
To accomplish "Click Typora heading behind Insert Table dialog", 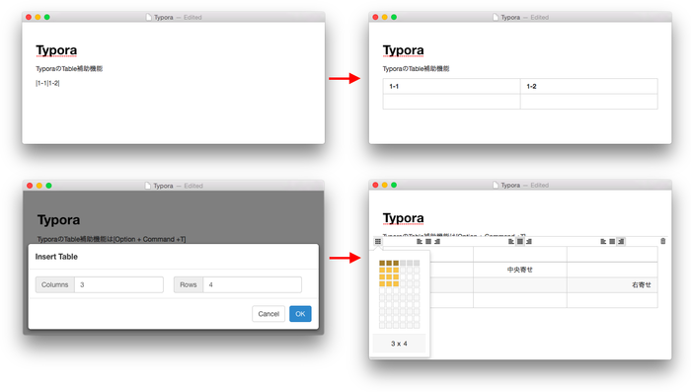I will click(58, 220).
